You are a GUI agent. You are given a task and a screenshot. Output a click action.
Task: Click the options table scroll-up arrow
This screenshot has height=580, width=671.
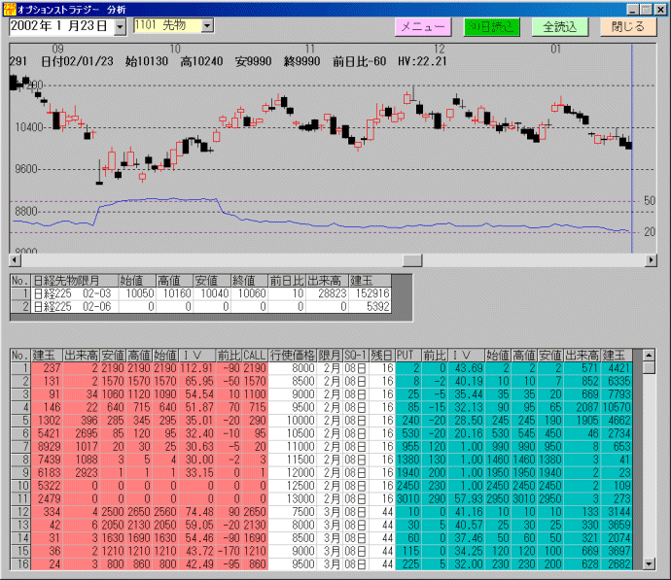pyautogui.click(x=649, y=356)
